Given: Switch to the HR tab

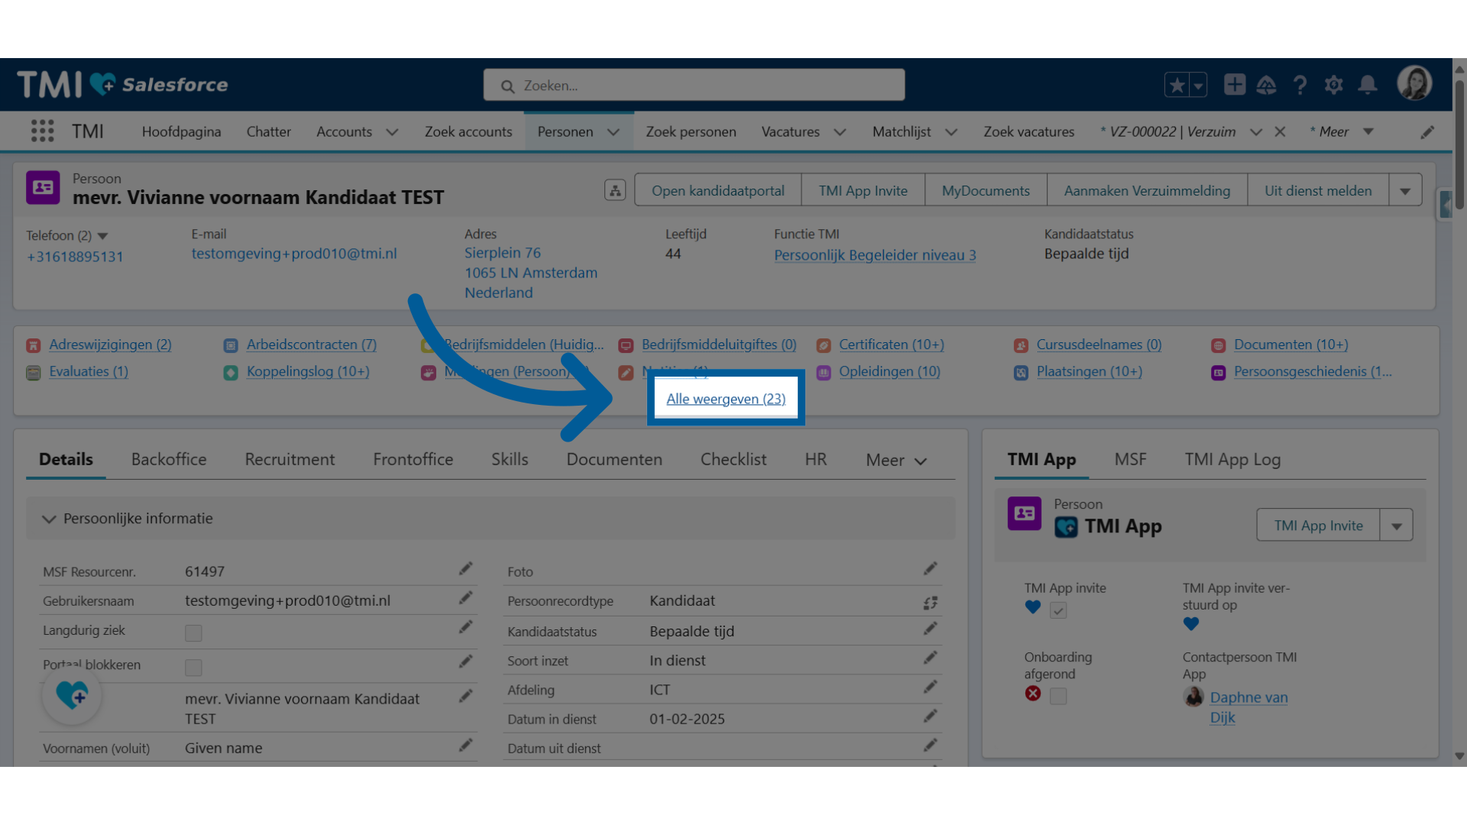Looking at the screenshot, I should pos(816,458).
